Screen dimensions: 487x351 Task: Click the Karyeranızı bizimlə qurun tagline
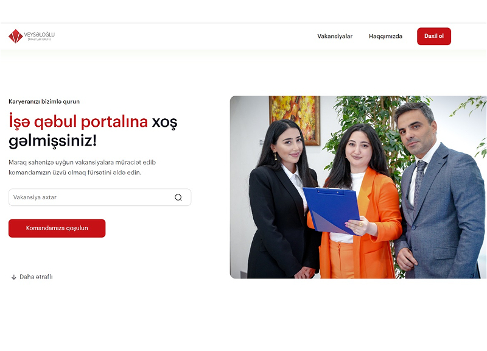[x=44, y=102]
